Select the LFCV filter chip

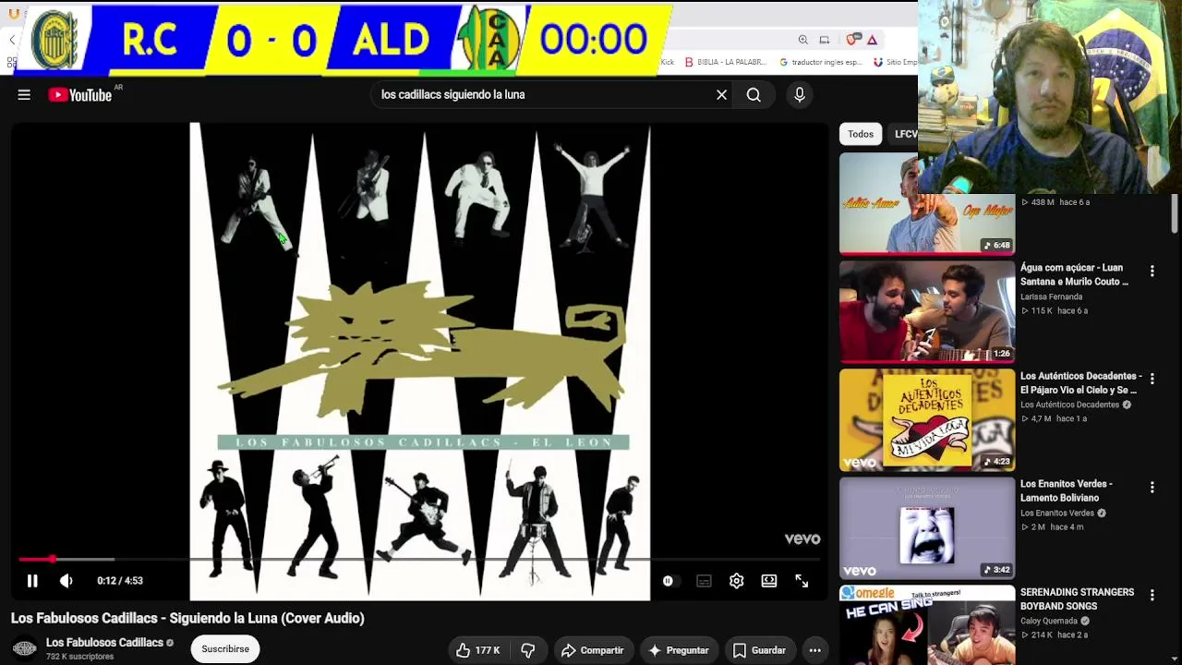906,134
